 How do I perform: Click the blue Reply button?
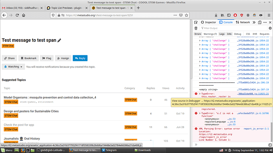point(80,58)
